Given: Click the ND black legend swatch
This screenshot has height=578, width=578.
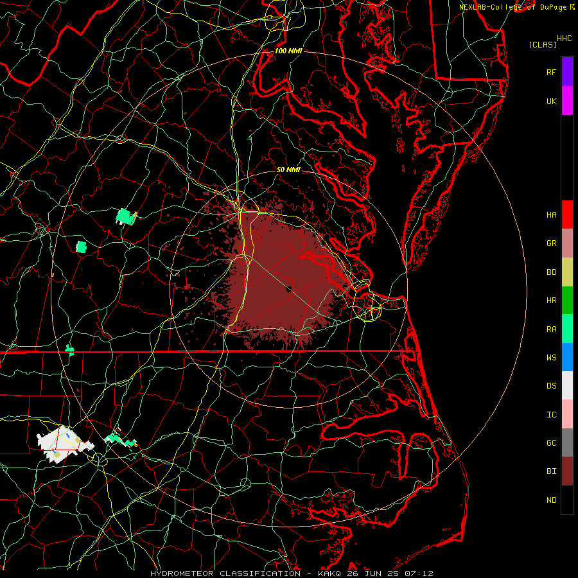Looking at the screenshot, I should (x=567, y=500).
